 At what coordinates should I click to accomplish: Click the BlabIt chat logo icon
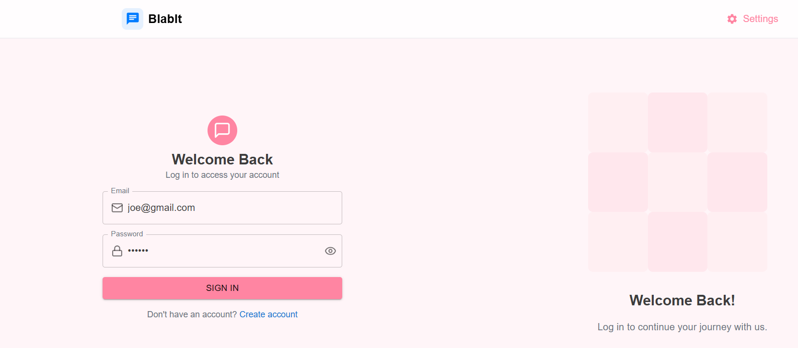(x=132, y=19)
